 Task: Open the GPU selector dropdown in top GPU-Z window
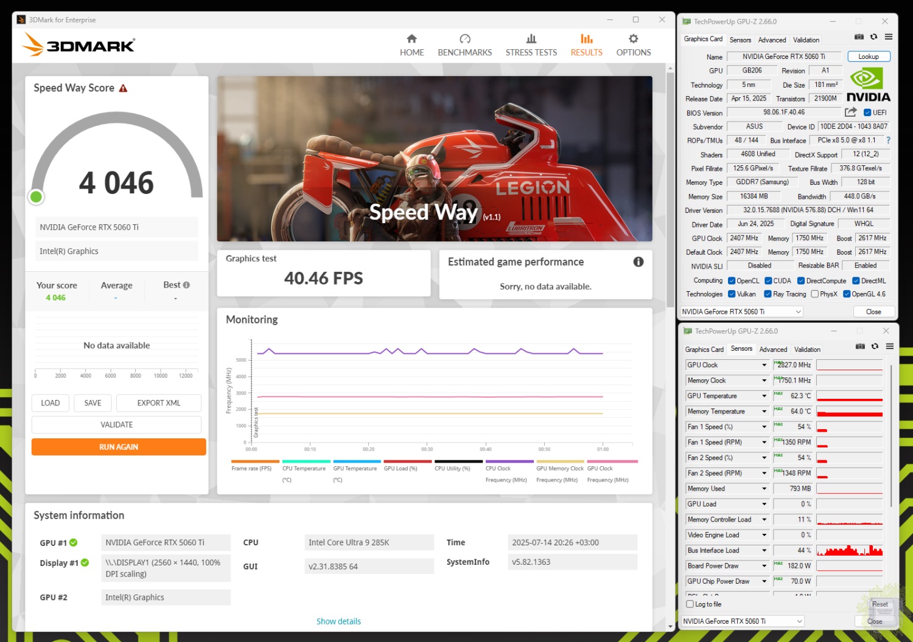(x=741, y=312)
